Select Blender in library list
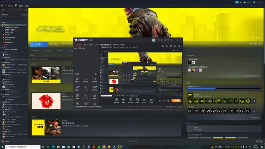 pos(7,35)
